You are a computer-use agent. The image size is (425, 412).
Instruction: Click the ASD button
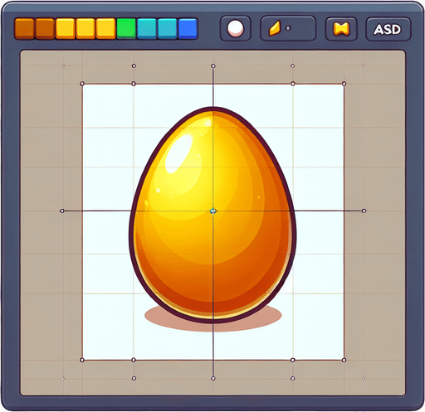(388, 29)
